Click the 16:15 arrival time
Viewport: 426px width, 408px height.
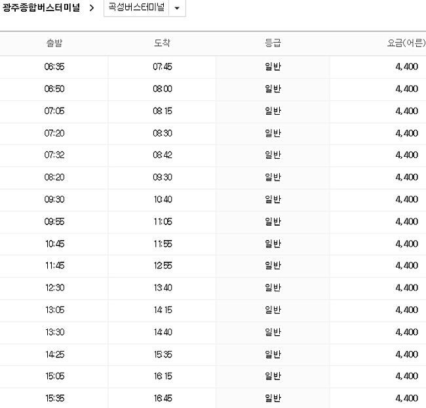tap(163, 376)
